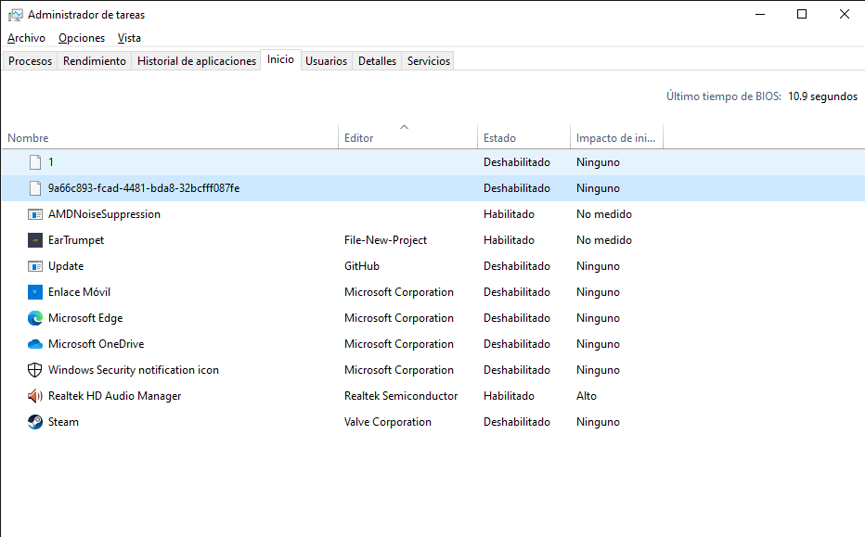Image resolution: width=865 pixels, height=537 pixels.
Task: Open the Vista menu
Action: click(129, 38)
